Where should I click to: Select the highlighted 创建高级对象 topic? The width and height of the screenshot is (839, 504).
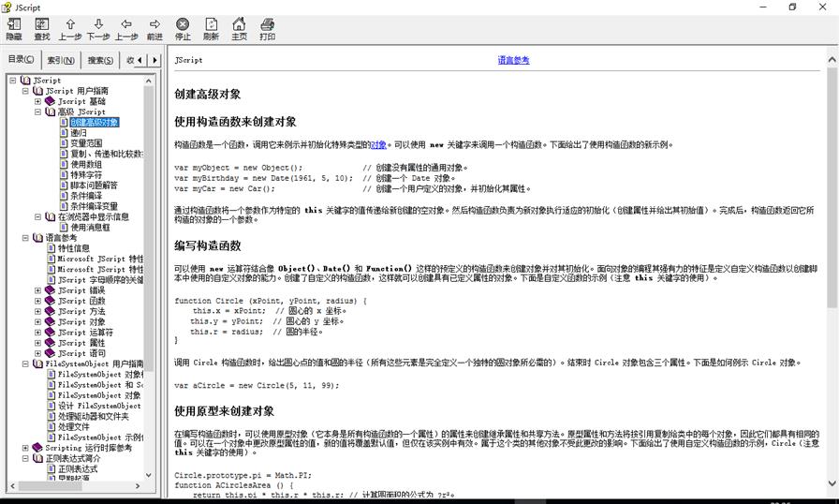click(x=95, y=123)
